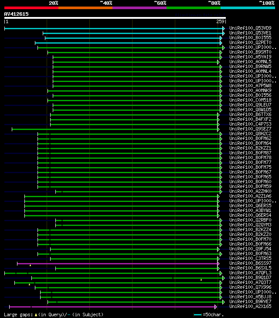Open the UniRef100_A0MNK9 entry
Screen dimensions: 279x318
click(x=250, y=90)
